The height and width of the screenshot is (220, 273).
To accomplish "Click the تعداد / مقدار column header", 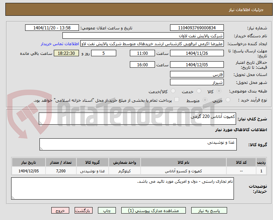I will click(61, 162).
